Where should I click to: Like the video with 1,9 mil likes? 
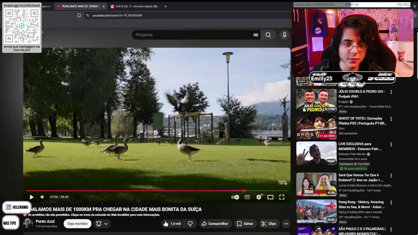(x=172, y=224)
